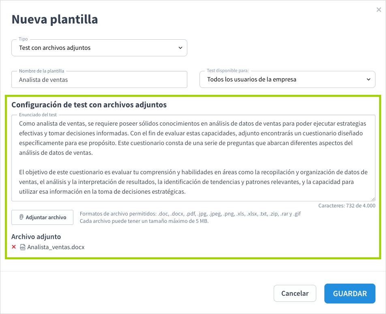The height and width of the screenshot is (314, 386).
Task: Expand the "Test disponible para" selector
Action: click(x=287, y=79)
